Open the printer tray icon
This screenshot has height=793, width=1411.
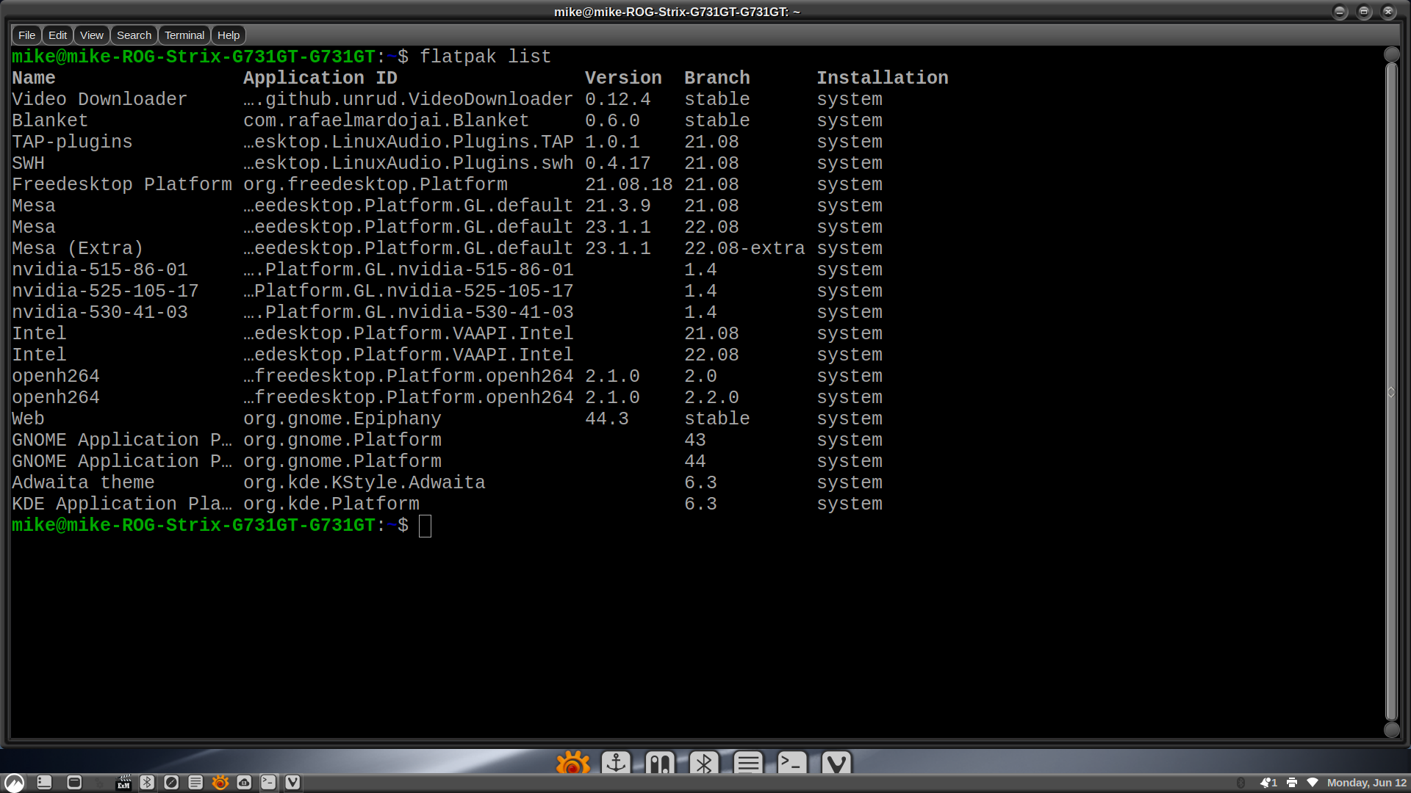(1292, 783)
